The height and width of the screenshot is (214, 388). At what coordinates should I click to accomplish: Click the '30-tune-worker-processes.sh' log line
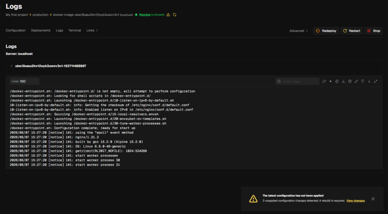pos(88,123)
